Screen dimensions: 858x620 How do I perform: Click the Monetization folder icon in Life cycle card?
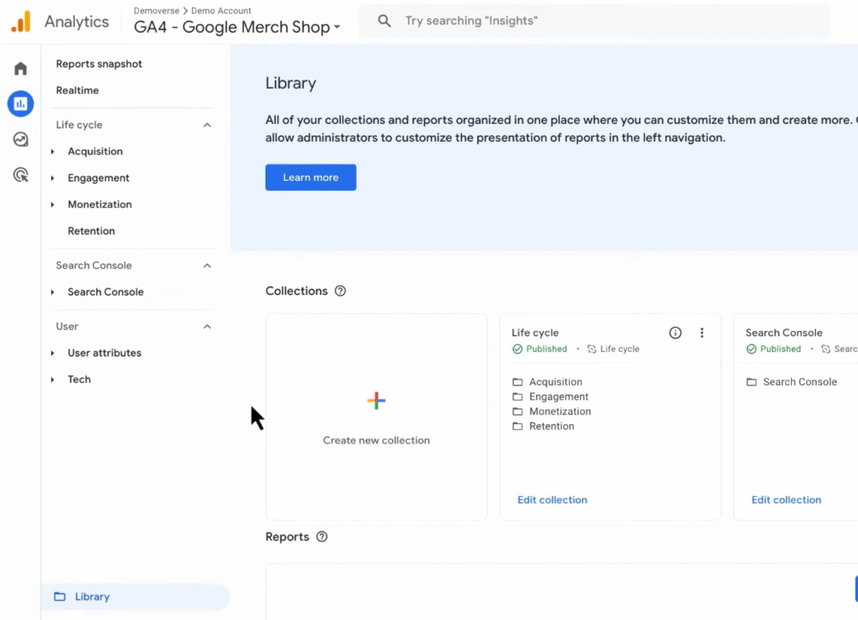point(518,411)
